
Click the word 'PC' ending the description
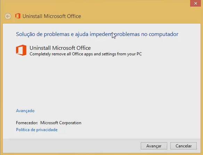139,54
